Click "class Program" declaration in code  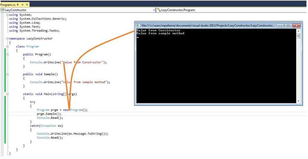pyautogui.click(x=27, y=46)
